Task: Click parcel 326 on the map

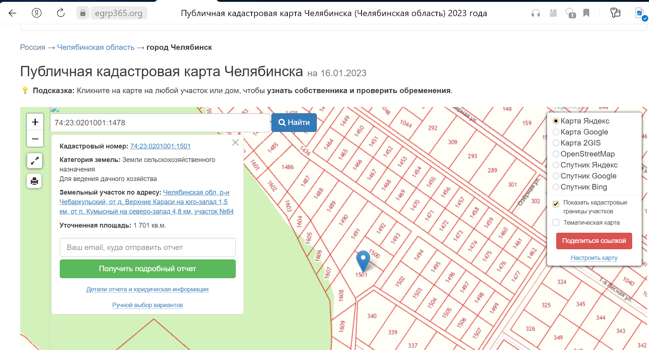Action: tap(530, 328)
